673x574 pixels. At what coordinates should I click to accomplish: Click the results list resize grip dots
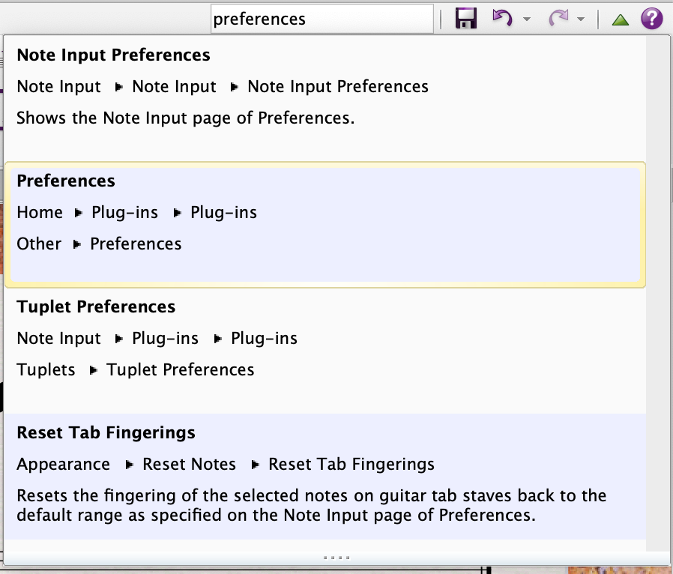336,558
